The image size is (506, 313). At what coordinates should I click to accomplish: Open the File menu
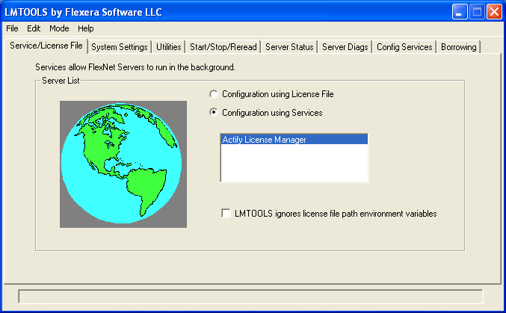[x=12, y=28]
